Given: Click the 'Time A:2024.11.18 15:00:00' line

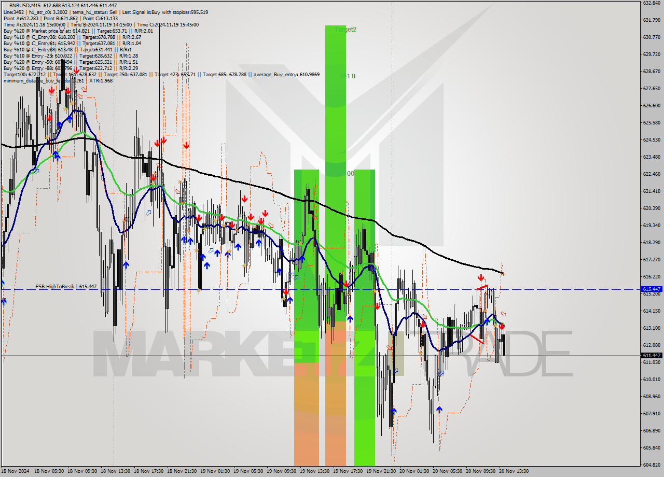Looking at the screenshot, I should [x=101, y=24].
